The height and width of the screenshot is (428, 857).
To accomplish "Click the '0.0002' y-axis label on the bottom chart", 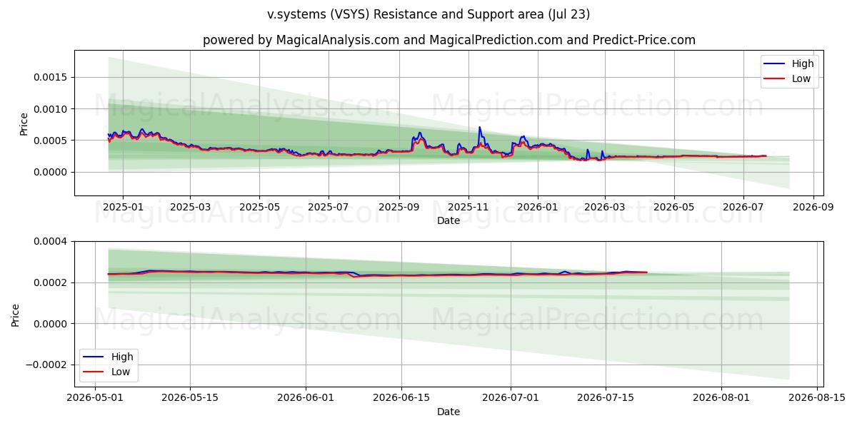I will click(x=52, y=283).
